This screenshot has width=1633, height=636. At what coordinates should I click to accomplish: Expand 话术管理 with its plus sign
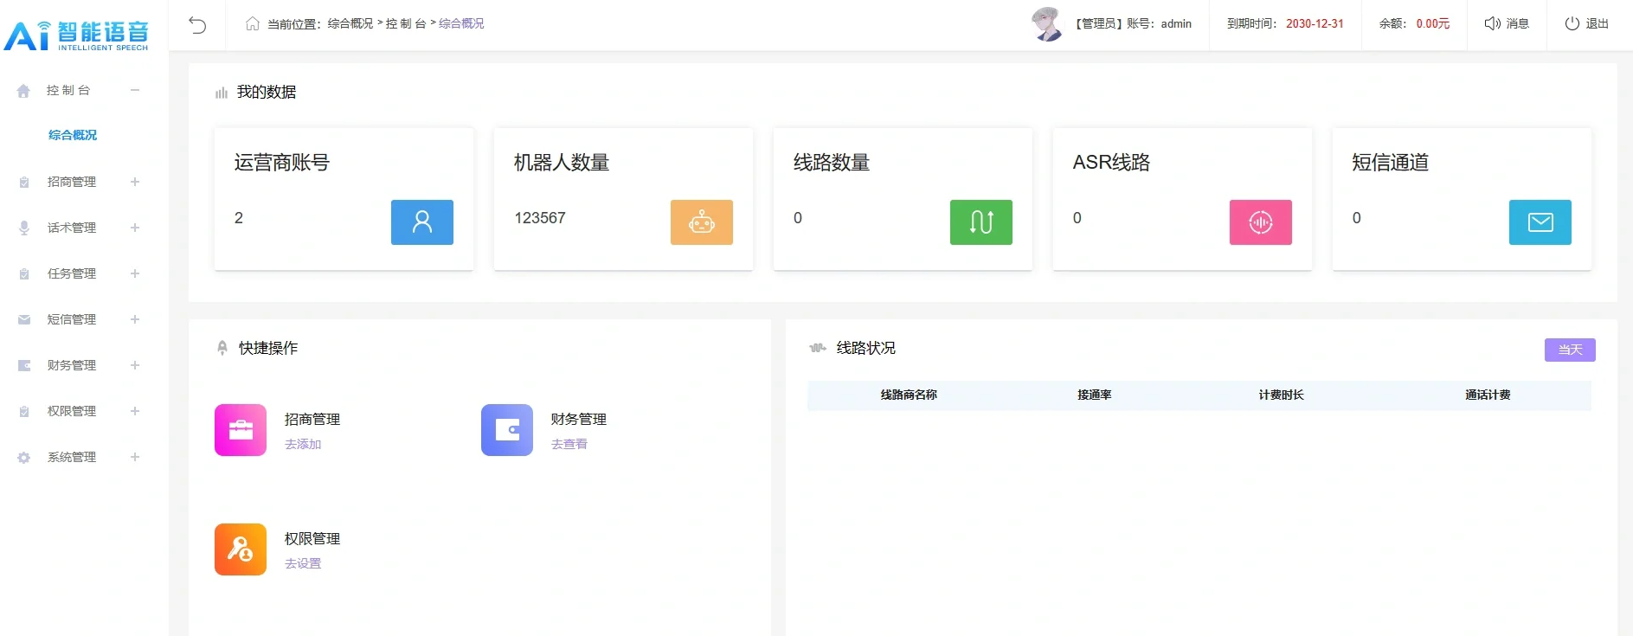[135, 228]
